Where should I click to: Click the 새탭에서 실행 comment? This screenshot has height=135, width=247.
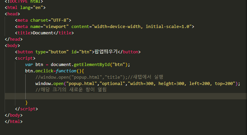pos(148,77)
